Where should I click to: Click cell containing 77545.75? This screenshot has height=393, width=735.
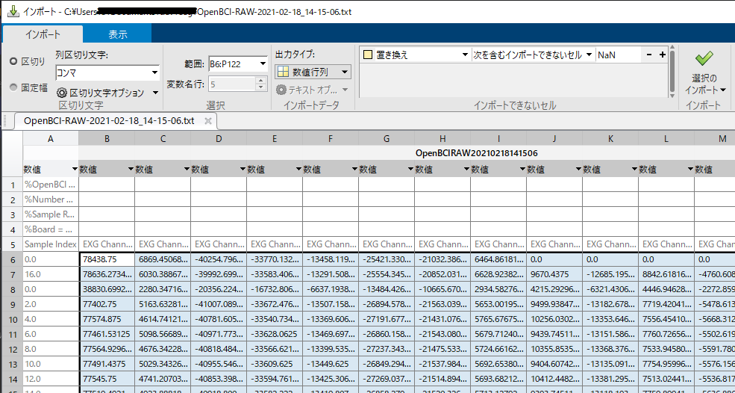click(x=107, y=380)
